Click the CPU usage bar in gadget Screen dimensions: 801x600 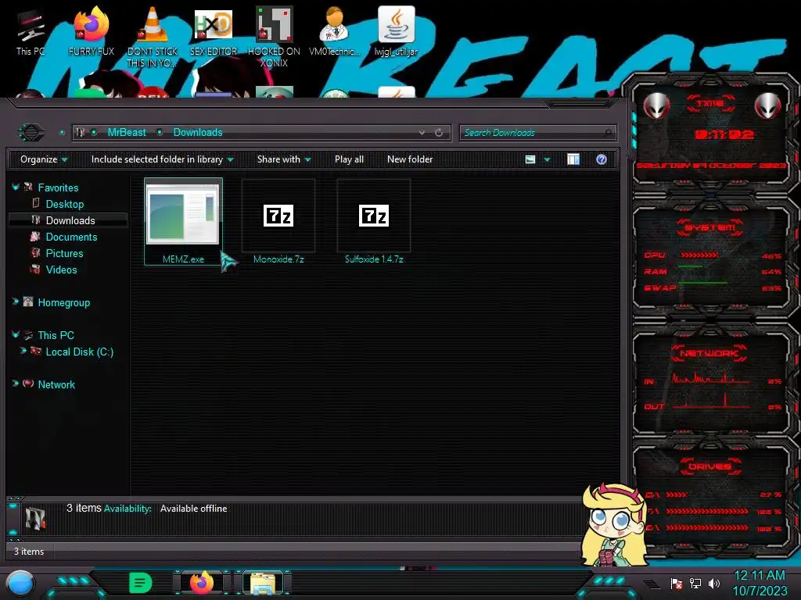[x=699, y=255]
